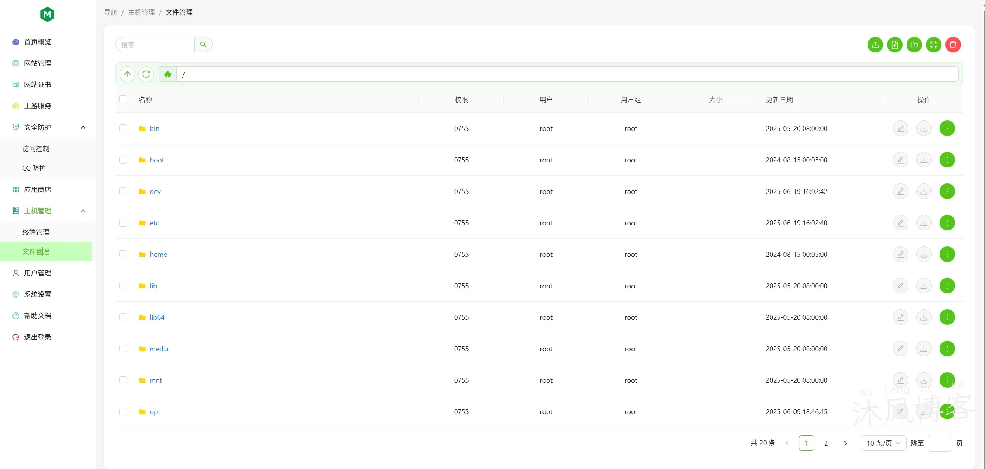Create a new folder using the folder icon
The height and width of the screenshot is (469, 985).
coord(914,44)
